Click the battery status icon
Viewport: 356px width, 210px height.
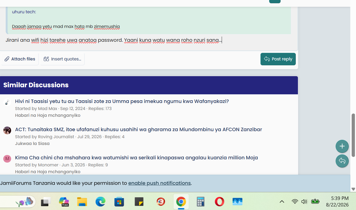315,201
